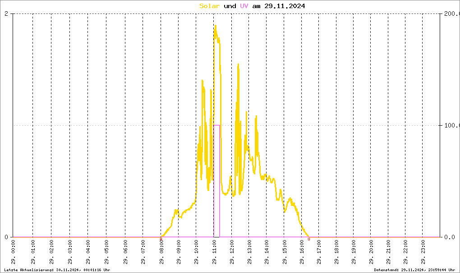Click the "29. 10:00" time axis label
The height and width of the screenshot is (273, 460).
point(196,252)
